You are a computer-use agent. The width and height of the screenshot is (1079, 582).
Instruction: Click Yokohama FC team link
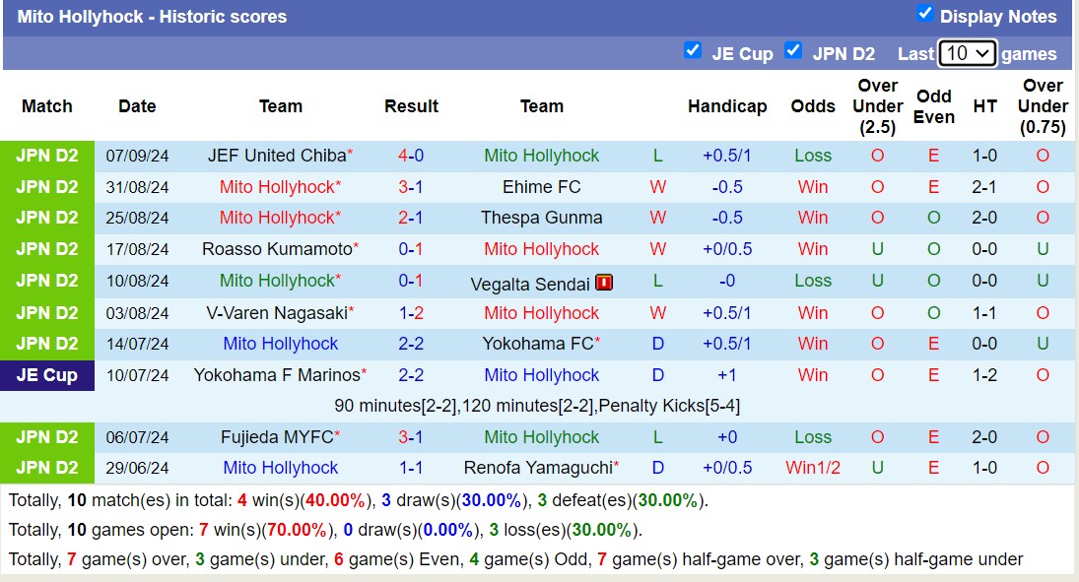[x=538, y=344]
